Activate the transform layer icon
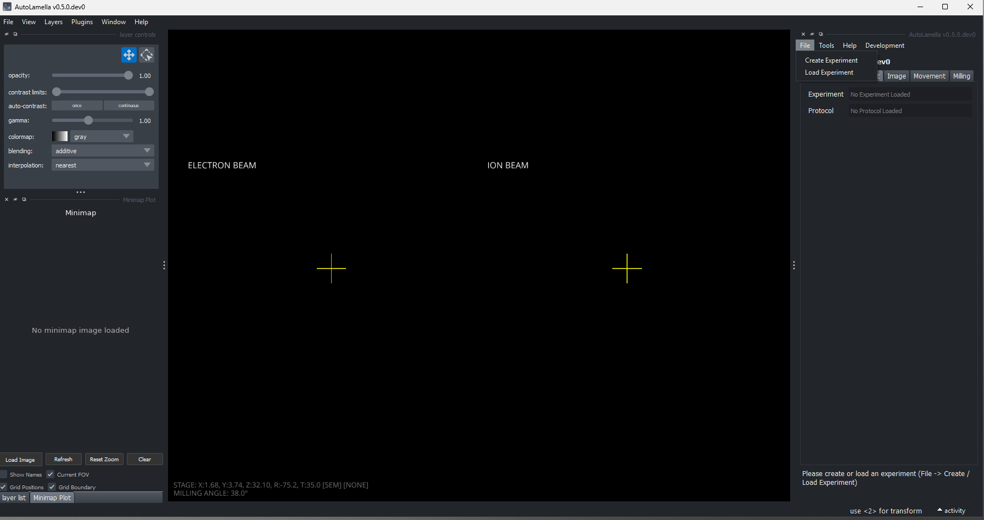Image resolution: width=984 pixels, height=520 pixels. tap(146, 55)
